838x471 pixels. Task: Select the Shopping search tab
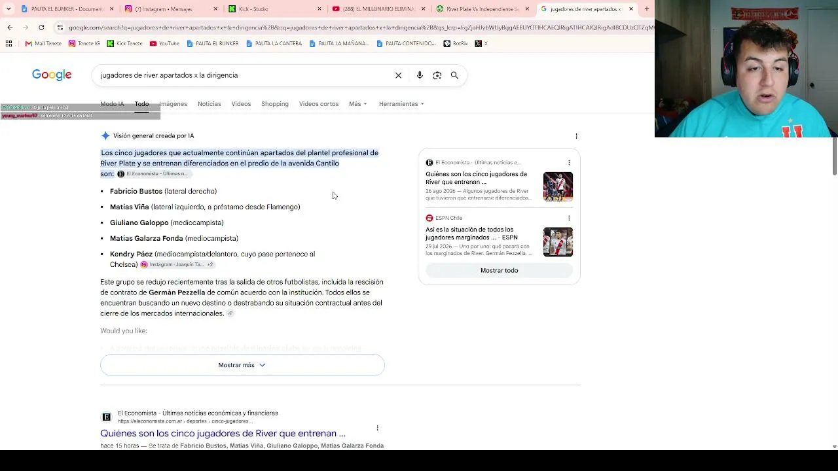click(275, 104)
